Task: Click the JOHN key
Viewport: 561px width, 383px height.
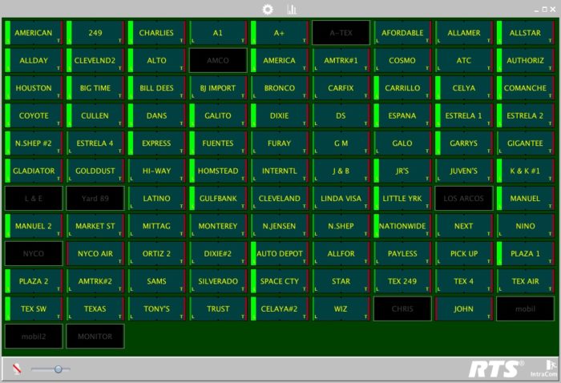Action: point(464,308)
